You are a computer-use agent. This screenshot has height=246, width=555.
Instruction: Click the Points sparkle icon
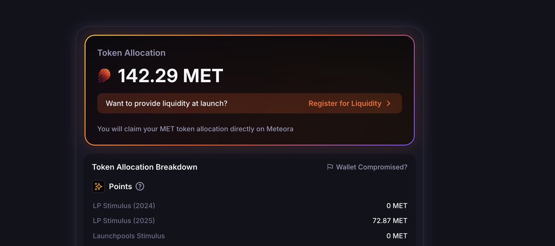point(99,186)
